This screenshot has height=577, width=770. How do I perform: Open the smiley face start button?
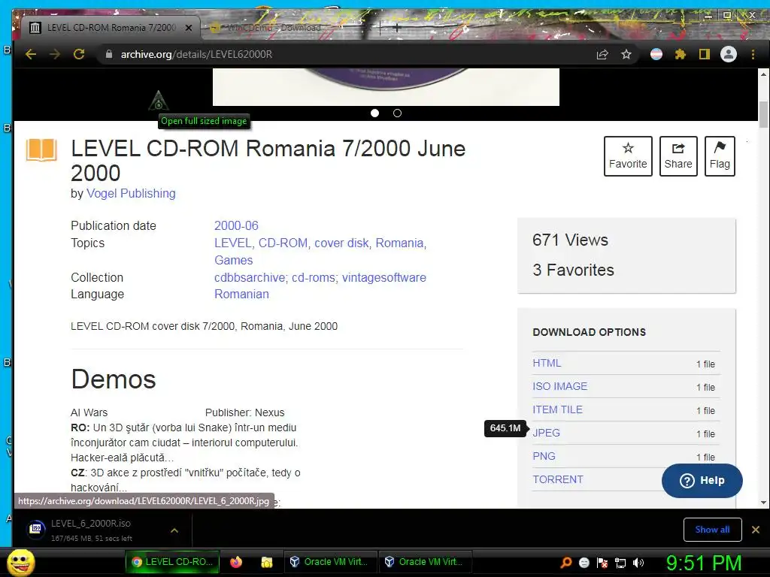tap(21, 562)
